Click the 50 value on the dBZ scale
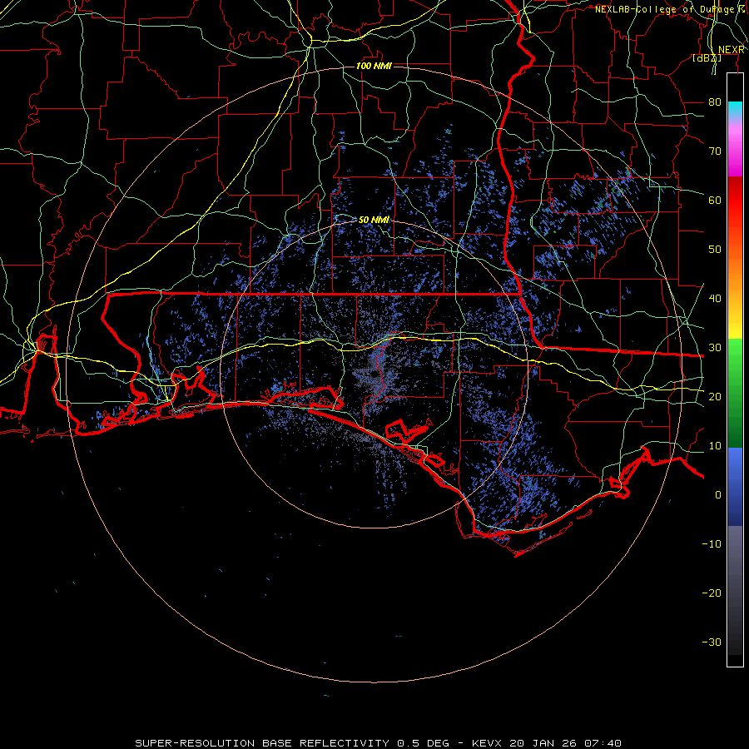Screen dimensions: 749x749 tap(715, 250)
